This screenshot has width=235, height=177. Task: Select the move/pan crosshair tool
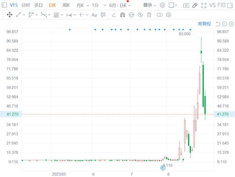click(x=10, y=15)
